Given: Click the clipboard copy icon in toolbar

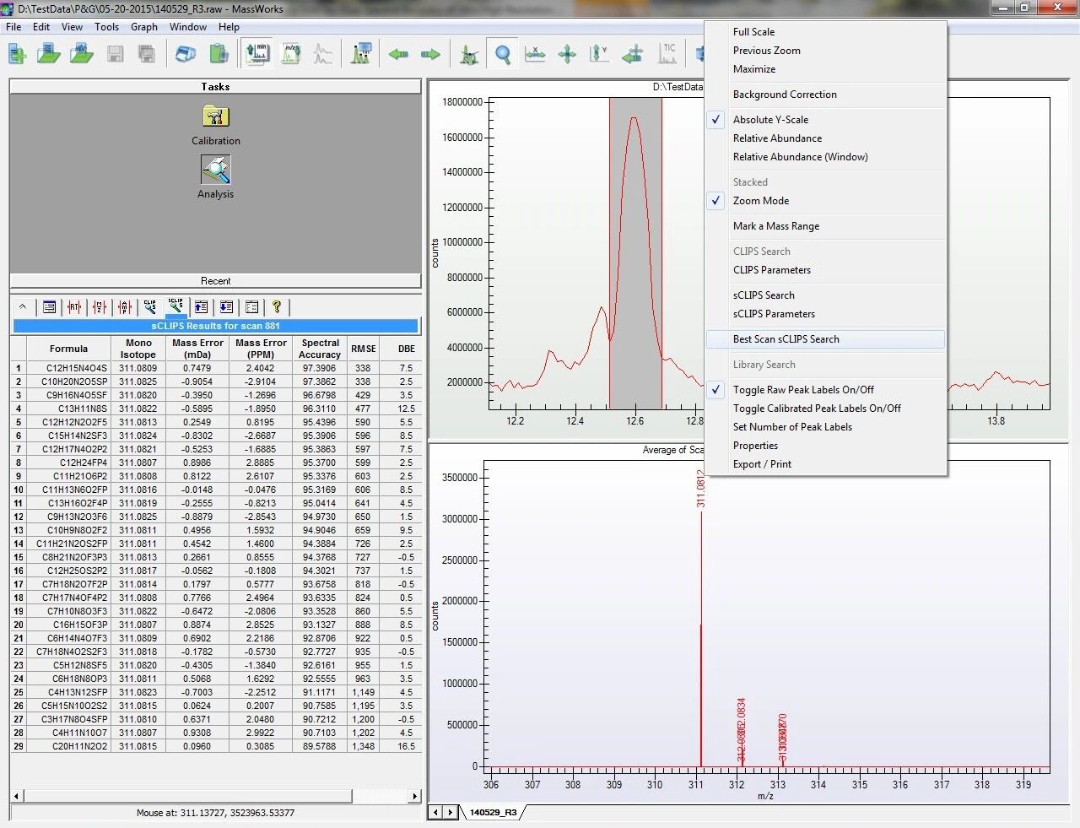Looking at the screenshot, I should pos(219,55).
